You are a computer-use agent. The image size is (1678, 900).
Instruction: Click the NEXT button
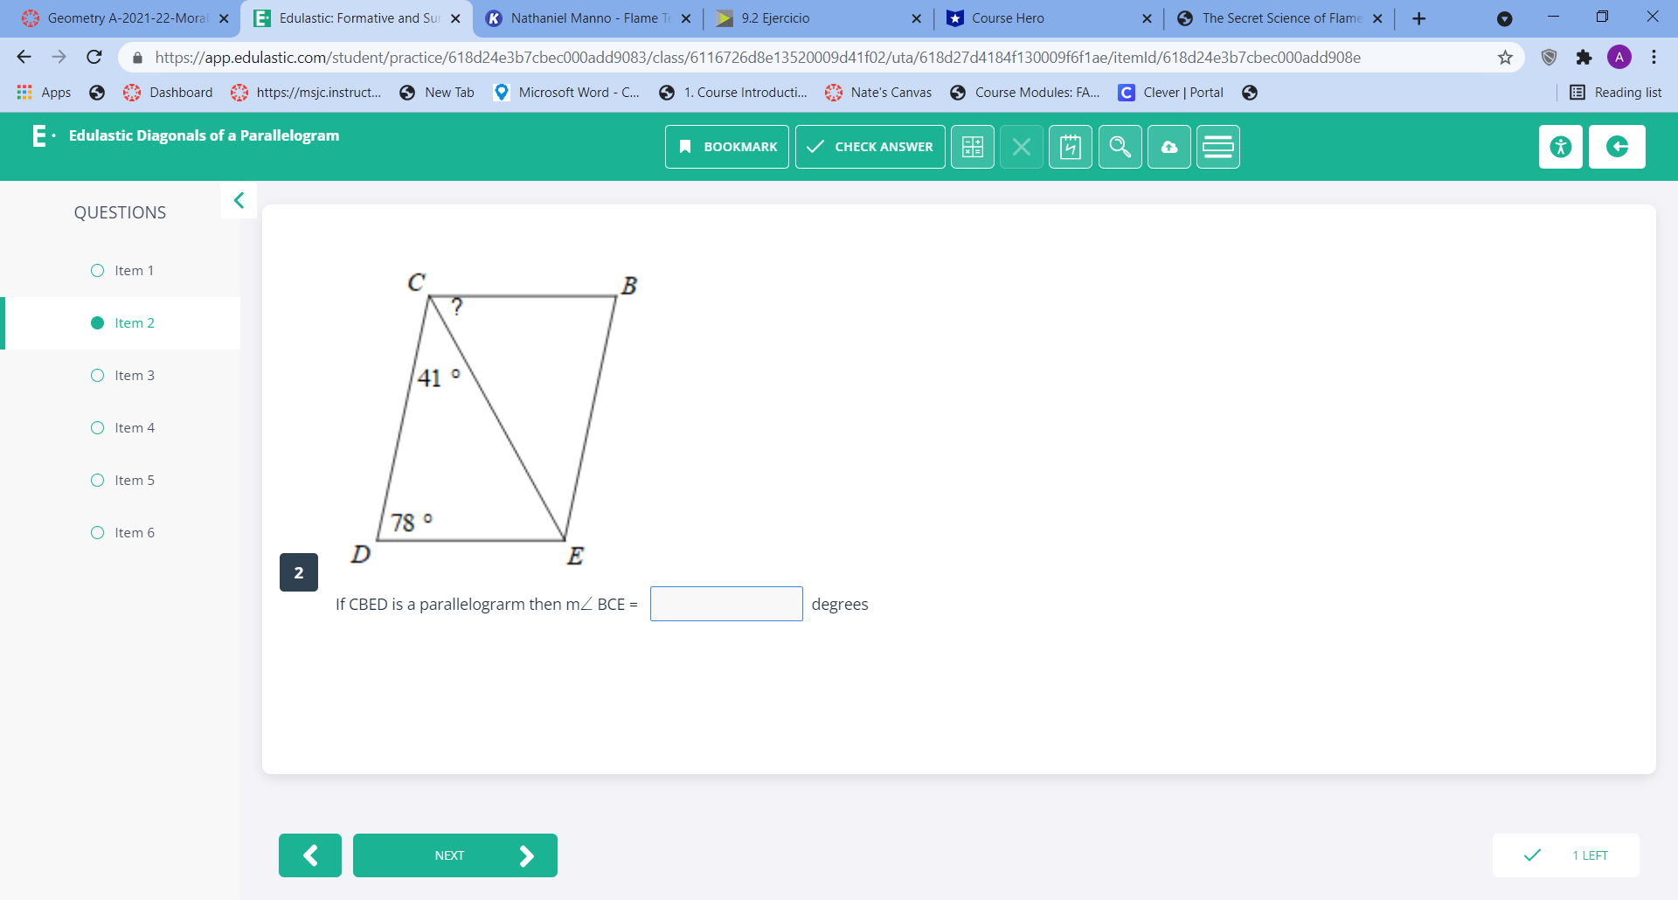tap(454, 855)
